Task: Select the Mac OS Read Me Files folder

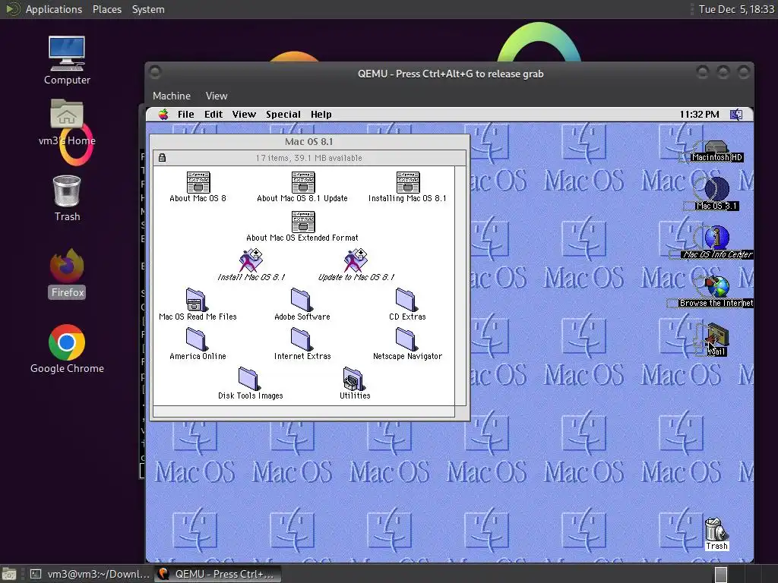Action: coord(195,300)
